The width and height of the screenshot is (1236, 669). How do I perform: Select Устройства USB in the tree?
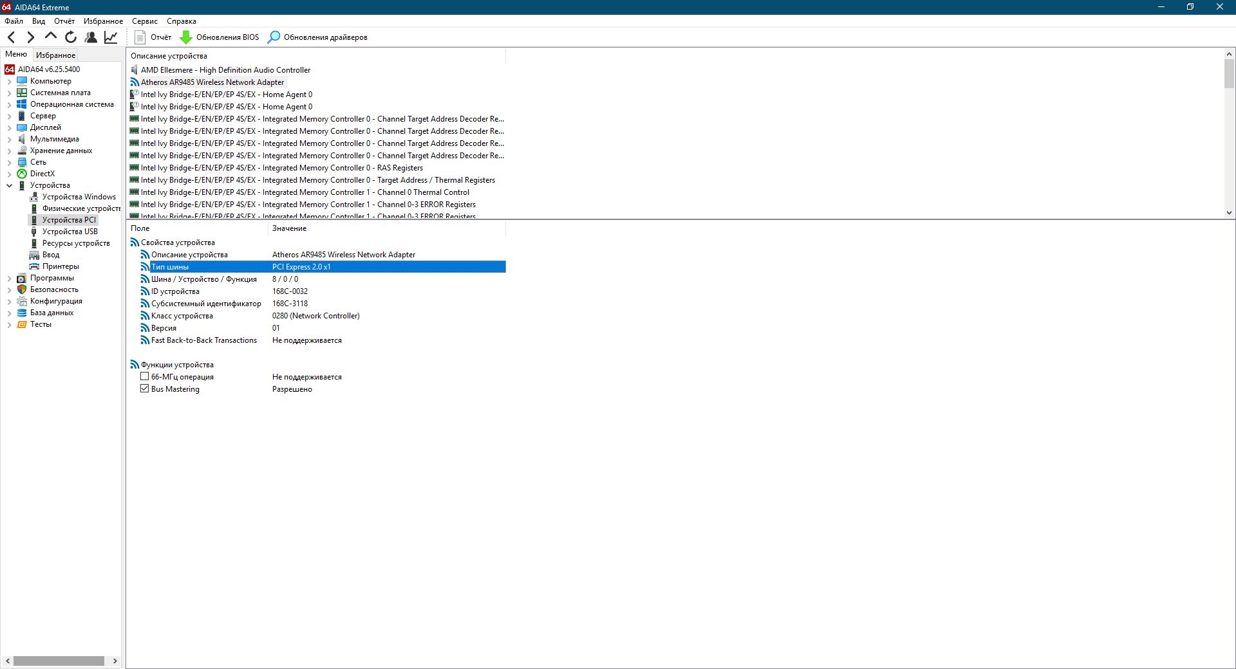click(70, 232)
